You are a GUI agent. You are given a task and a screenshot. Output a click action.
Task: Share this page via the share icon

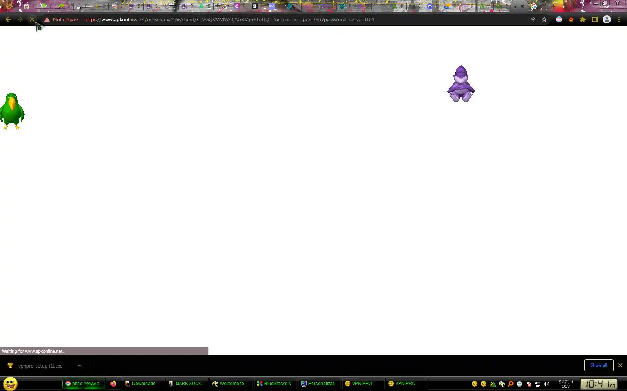[x=532, y=19]
